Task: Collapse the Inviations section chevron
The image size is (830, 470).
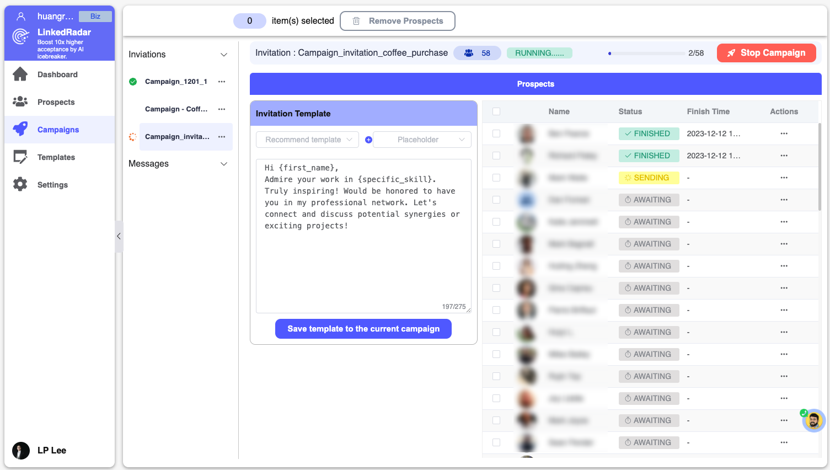Action: click(x=224, y=55)
